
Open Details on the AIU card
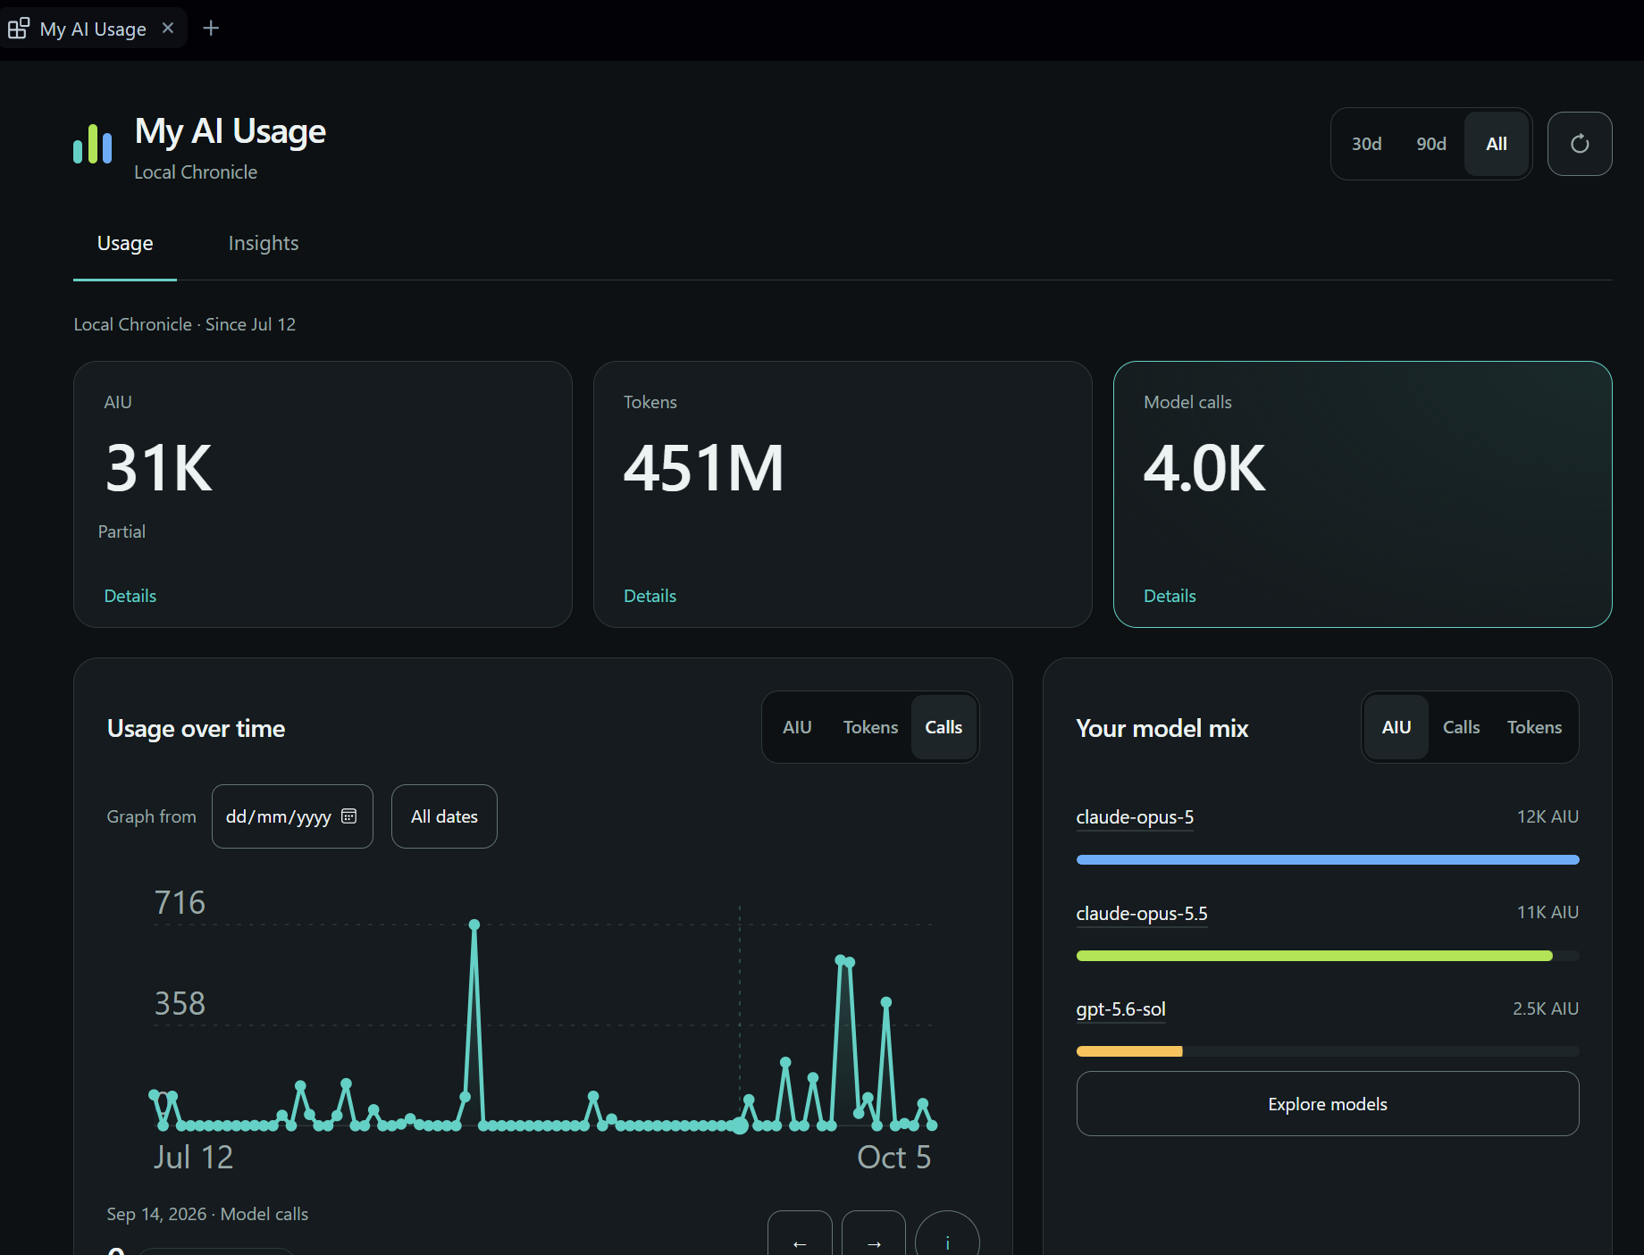point(130,596)
